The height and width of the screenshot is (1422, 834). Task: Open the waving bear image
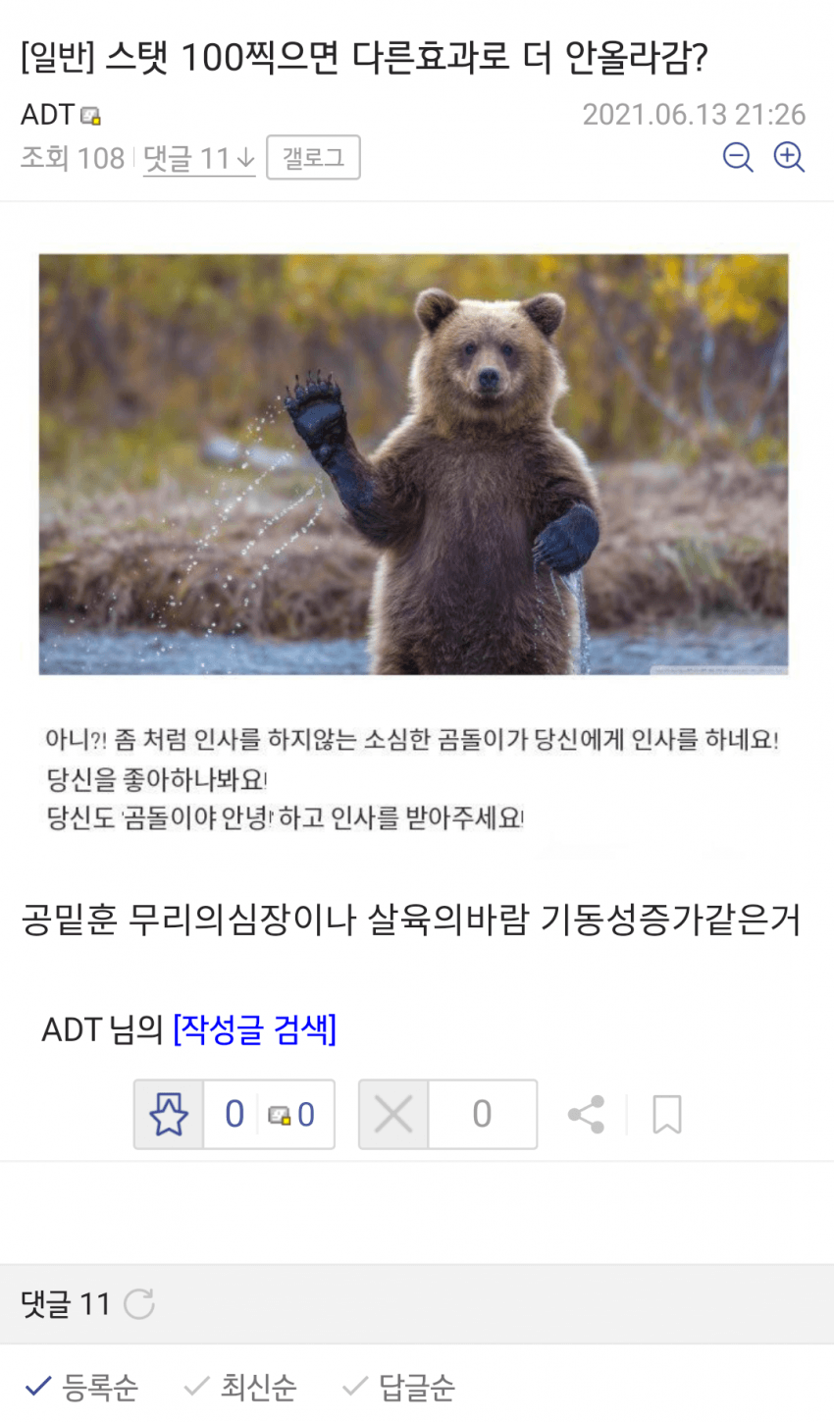[x=413, y=464]
